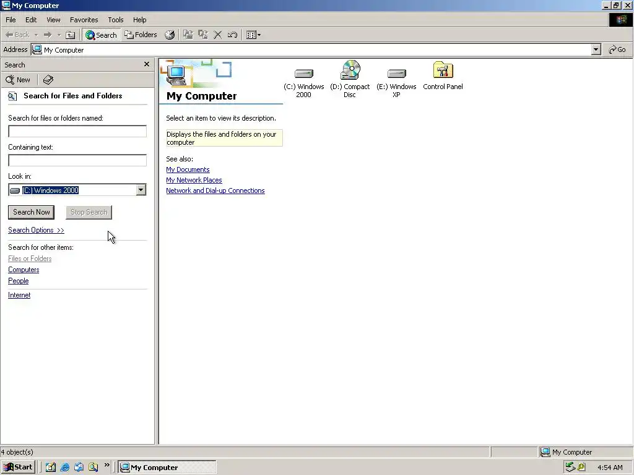Viewport: 634px width, 475px height.
Task: Click the large My Computer header icon
Action: click(x=176, y=75)
